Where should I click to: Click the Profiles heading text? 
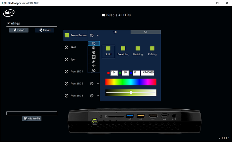coord(14,23)
